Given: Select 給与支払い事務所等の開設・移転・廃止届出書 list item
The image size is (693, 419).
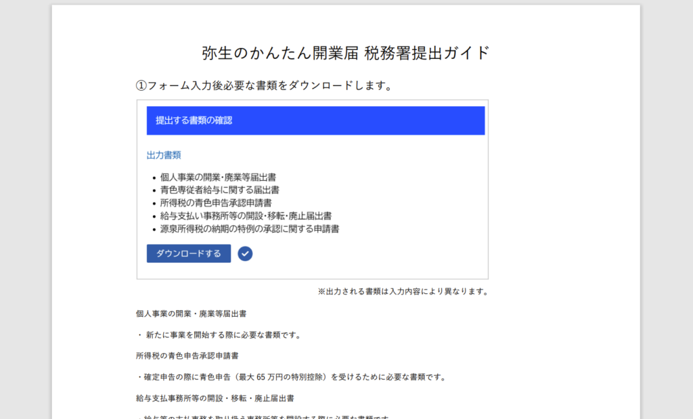Looking at the screenshot, I should pyautogui.click(x=246, y=216).
